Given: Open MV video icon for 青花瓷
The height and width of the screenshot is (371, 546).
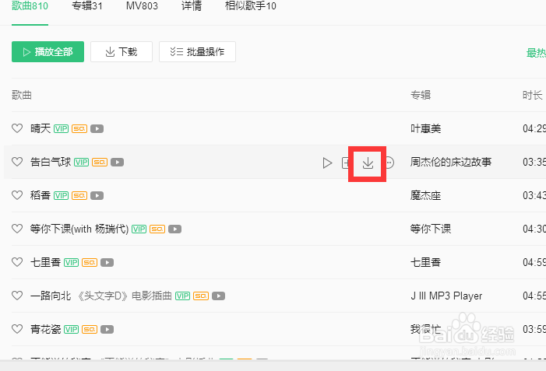Looking at the screenshot, I should pos(107,329).
